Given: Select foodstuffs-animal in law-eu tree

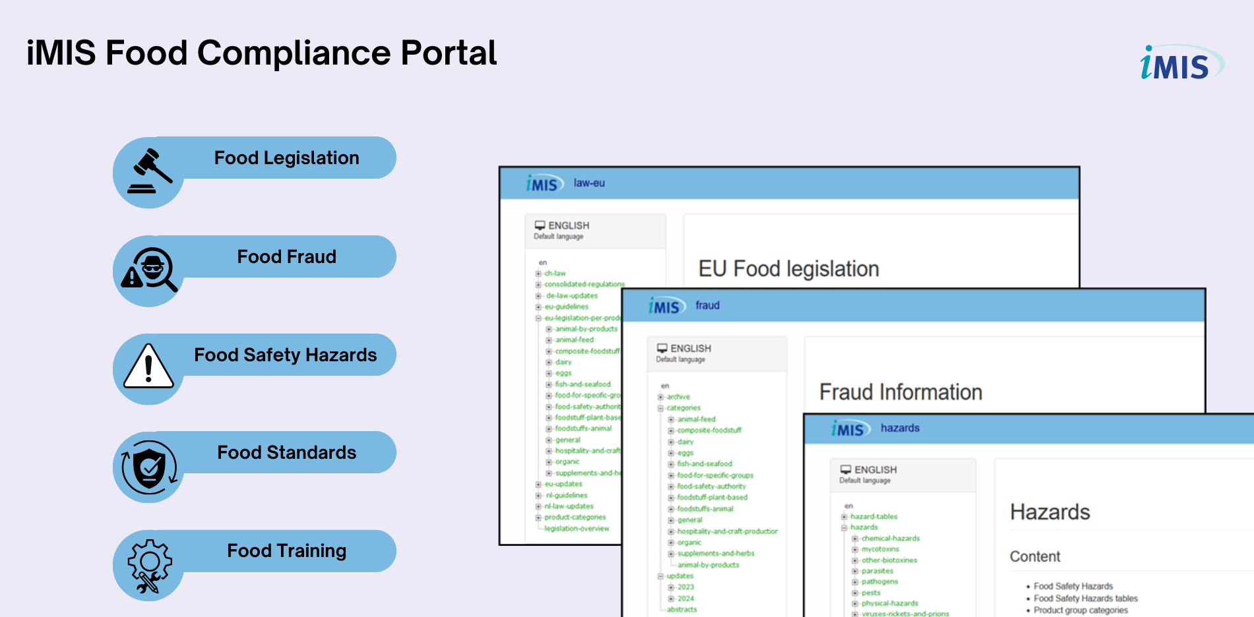Looking at the screenshot, I should 583,428.
